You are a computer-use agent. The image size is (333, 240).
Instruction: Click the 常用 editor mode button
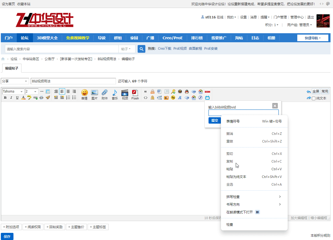tap(325, 91)
